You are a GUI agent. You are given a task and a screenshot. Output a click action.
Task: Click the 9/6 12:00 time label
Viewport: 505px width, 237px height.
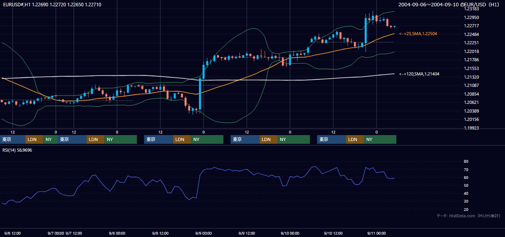(13, 233)
